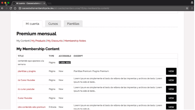Open the plantillas y plugins link
The height and width of the screenshot is (110, 195).
27,71
